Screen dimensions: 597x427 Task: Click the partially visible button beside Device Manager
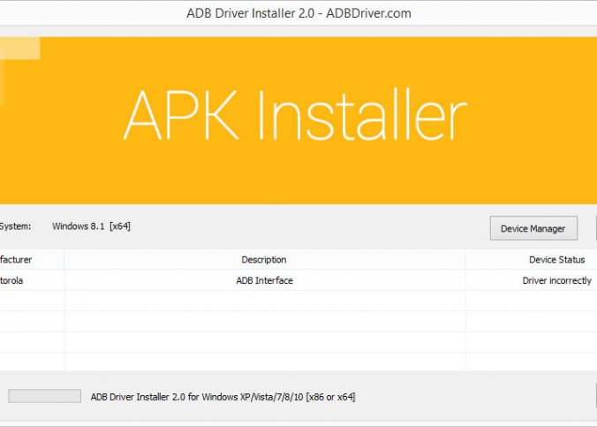(x=594, y=228)
